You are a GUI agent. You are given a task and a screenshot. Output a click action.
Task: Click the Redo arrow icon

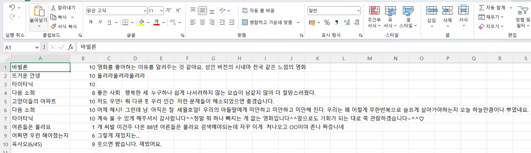point(12,17)
